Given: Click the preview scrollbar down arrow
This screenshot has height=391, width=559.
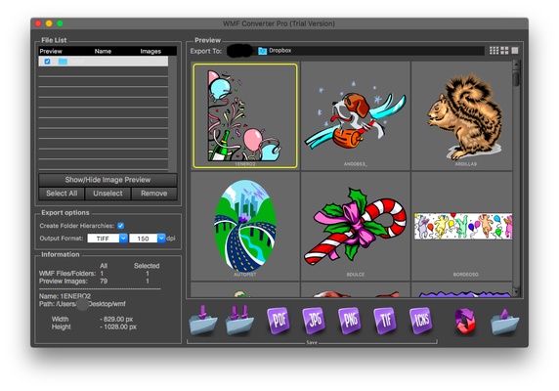Looking at the screenshot, I should pyautogui.click(x=516, y=291).
